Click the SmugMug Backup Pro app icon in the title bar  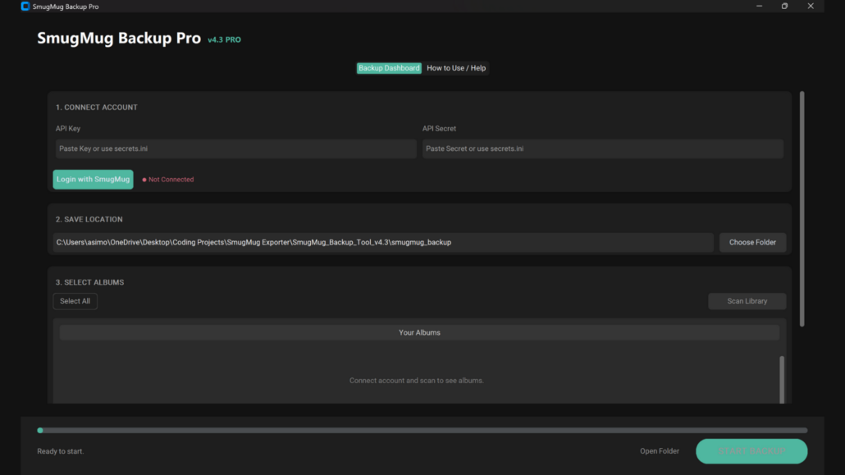26,6
